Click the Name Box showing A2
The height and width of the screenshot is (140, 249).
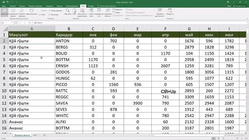click(6, 23)
